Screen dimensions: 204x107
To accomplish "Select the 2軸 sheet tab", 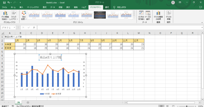I will (x=18, y=102).
